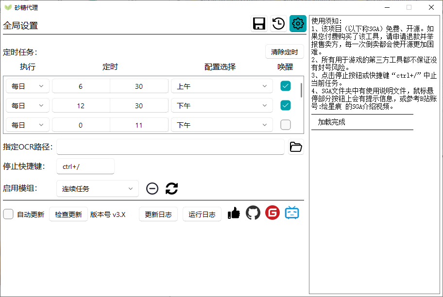Open the 每日 dropdown in the 6:30 row
Viewport: 443px width, 297px height.
coord(28,86)
